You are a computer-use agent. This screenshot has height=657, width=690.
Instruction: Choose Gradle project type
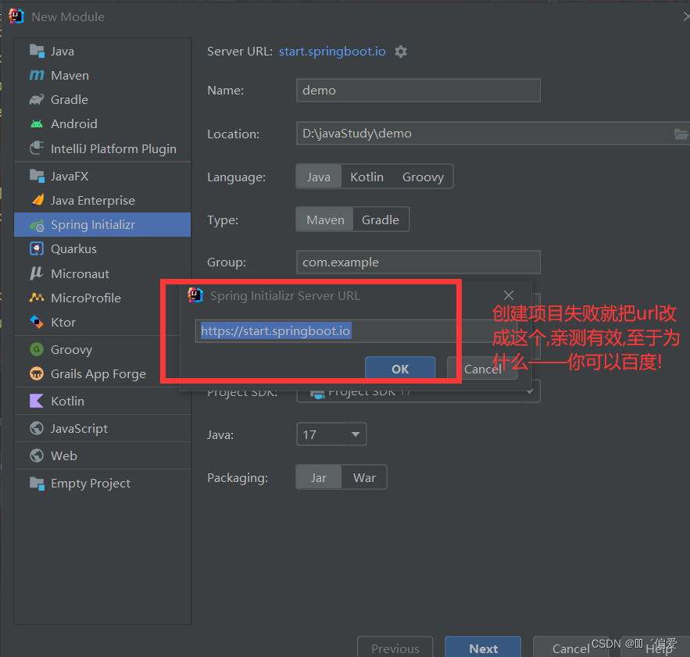coord(381,220)
